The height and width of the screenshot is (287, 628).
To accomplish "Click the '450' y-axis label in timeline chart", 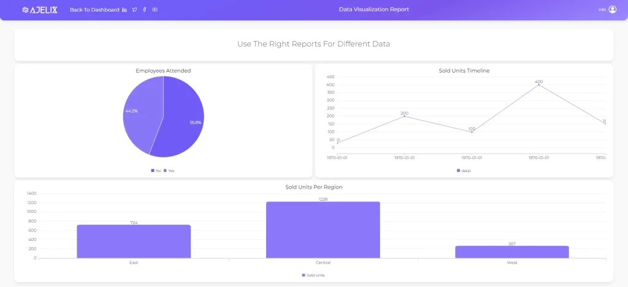I will 331,76.
